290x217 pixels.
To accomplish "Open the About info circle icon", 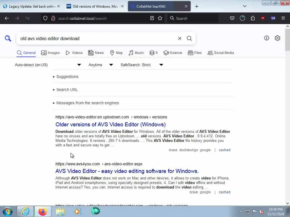I will (266, 38).
